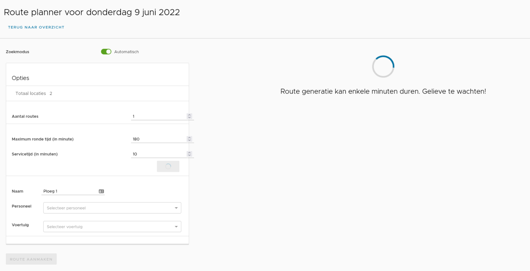The image size is (530, 271).
Task: Select the Servicetijd field showing 10
Action: coord(158,154)
